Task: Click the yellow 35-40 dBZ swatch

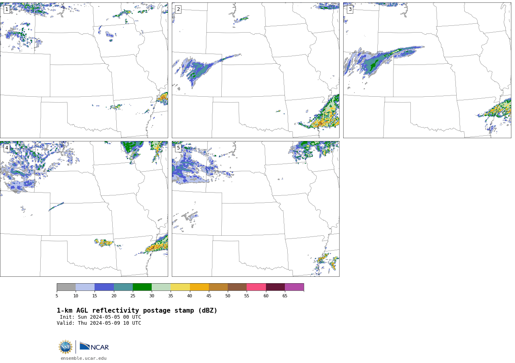Action: click(x=180, y=287)
